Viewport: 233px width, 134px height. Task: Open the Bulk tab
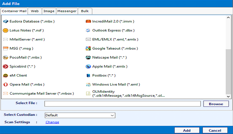(x=85, y=11)
